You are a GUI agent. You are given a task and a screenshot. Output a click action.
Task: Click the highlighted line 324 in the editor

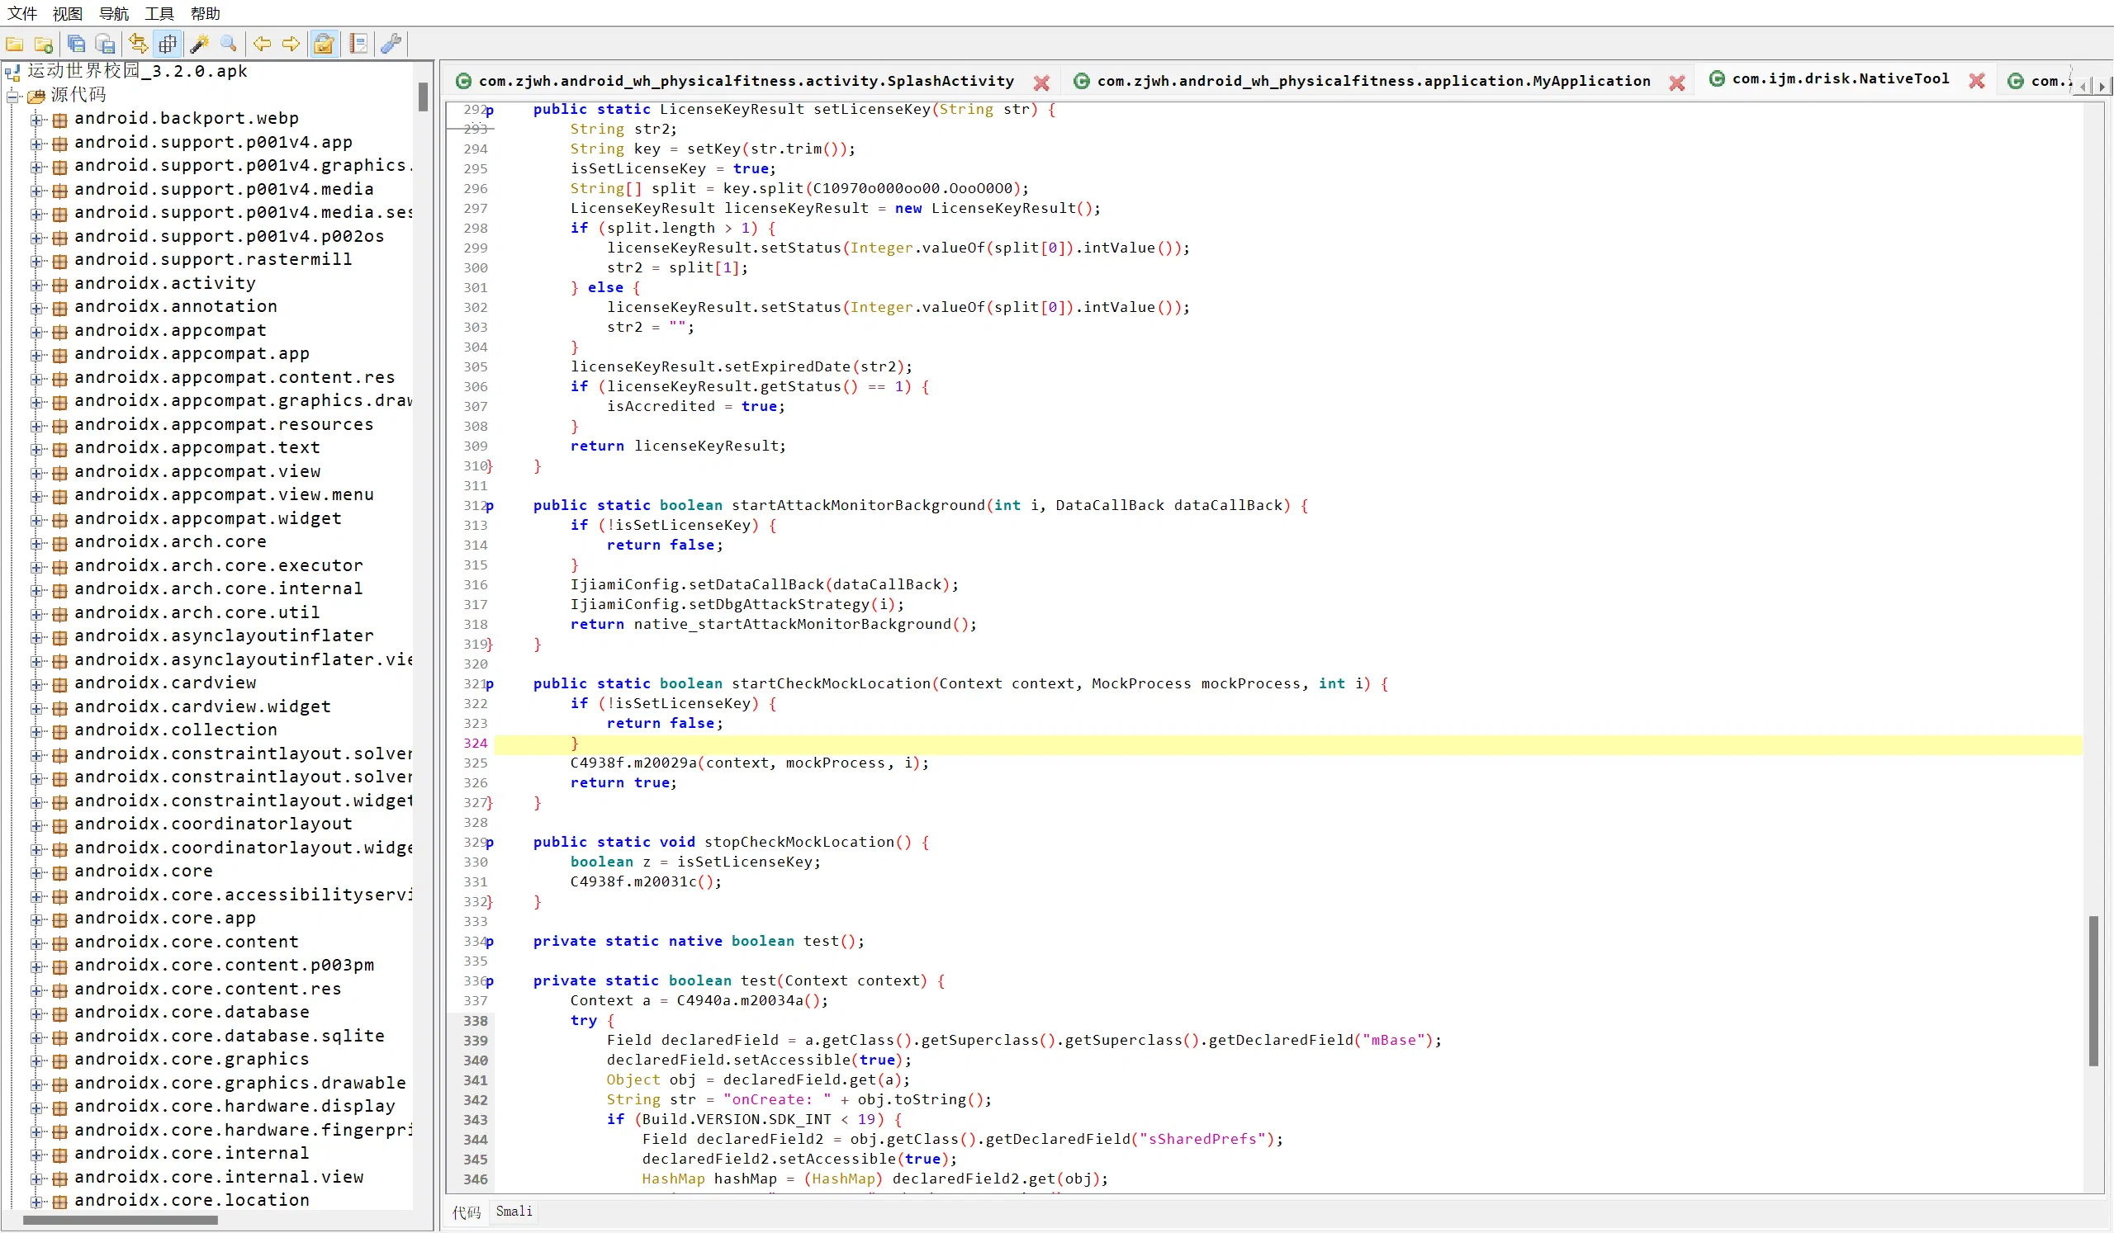(1287, 744)
